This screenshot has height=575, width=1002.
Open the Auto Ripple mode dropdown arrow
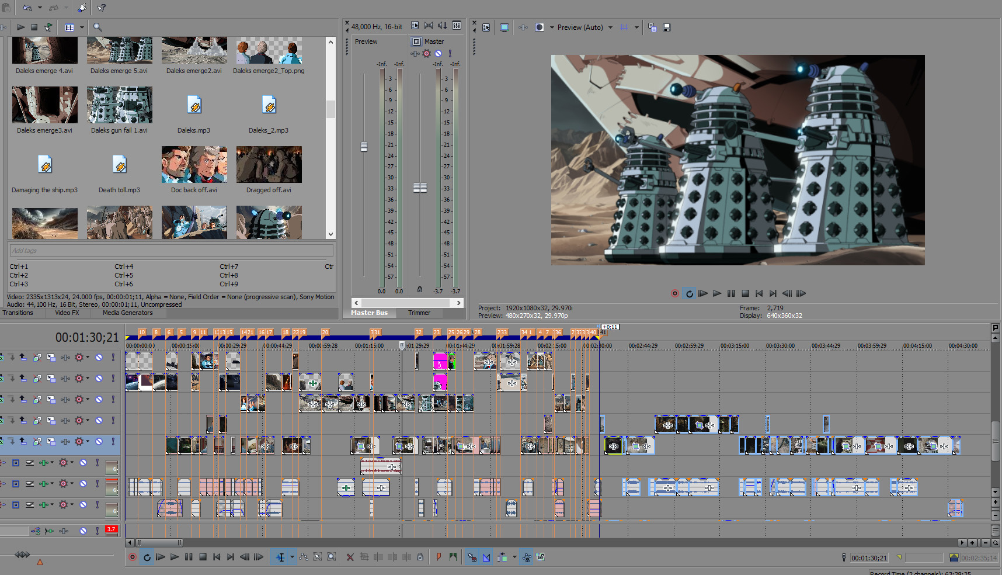[x=514, y=557]
